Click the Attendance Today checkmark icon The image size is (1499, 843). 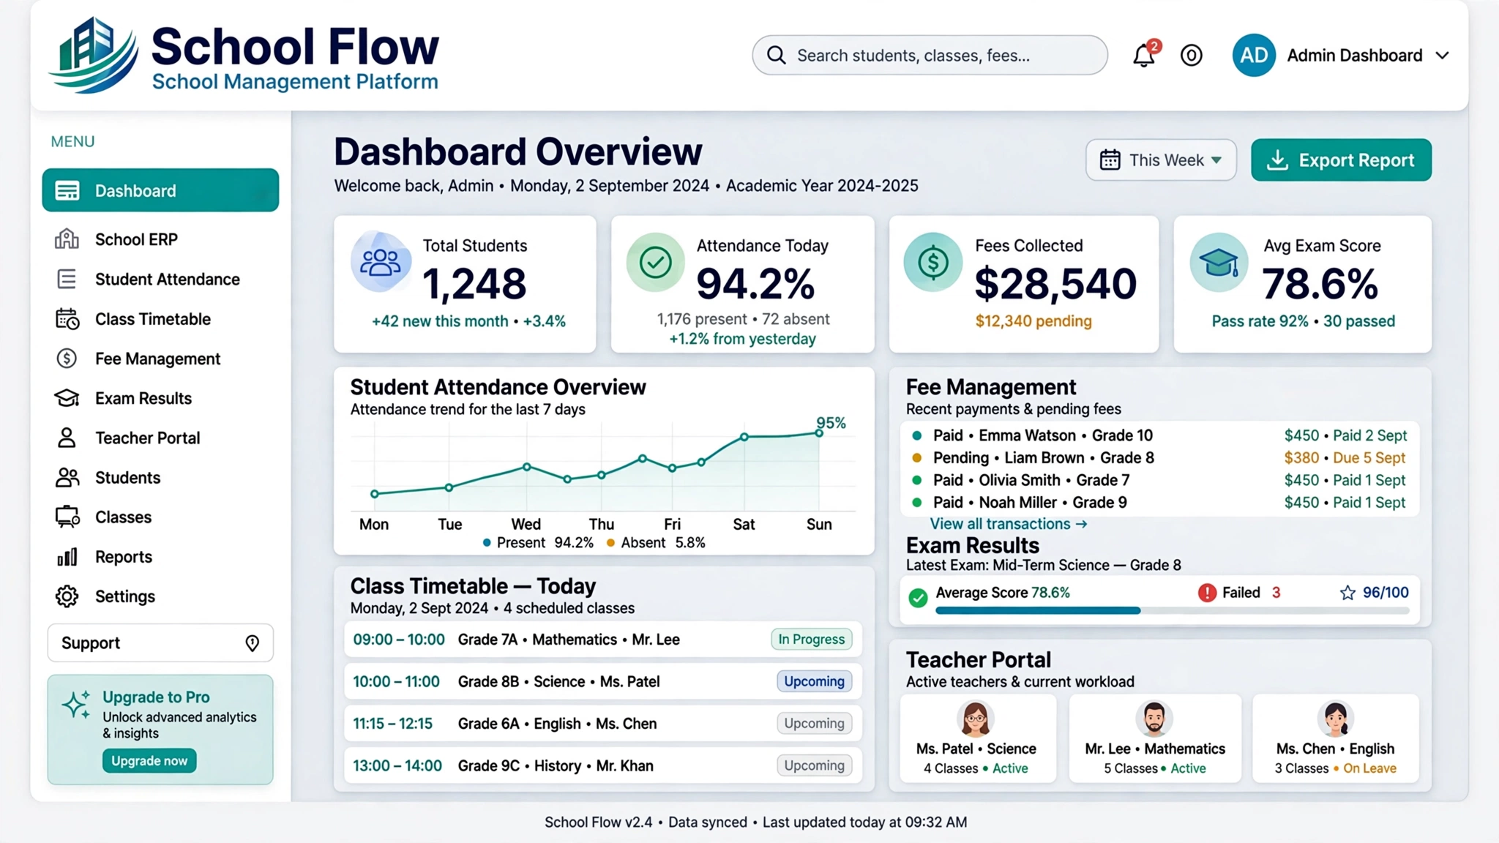click(655, 262)
